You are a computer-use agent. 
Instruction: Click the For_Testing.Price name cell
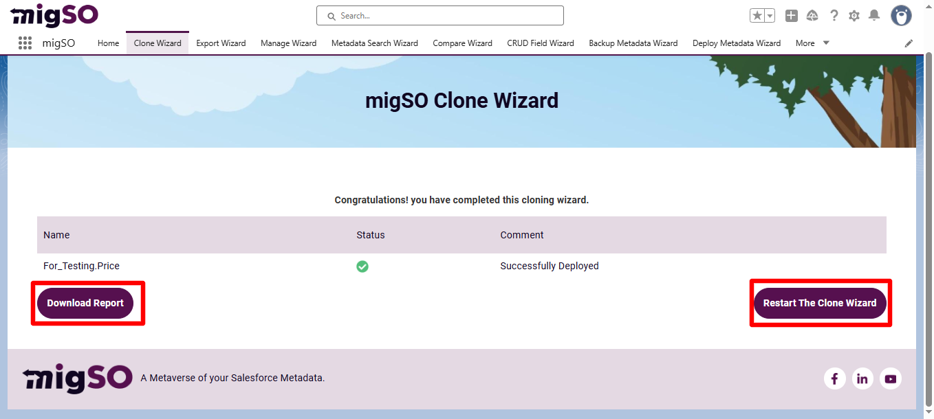pyautogui.click(x=81, y=266)
